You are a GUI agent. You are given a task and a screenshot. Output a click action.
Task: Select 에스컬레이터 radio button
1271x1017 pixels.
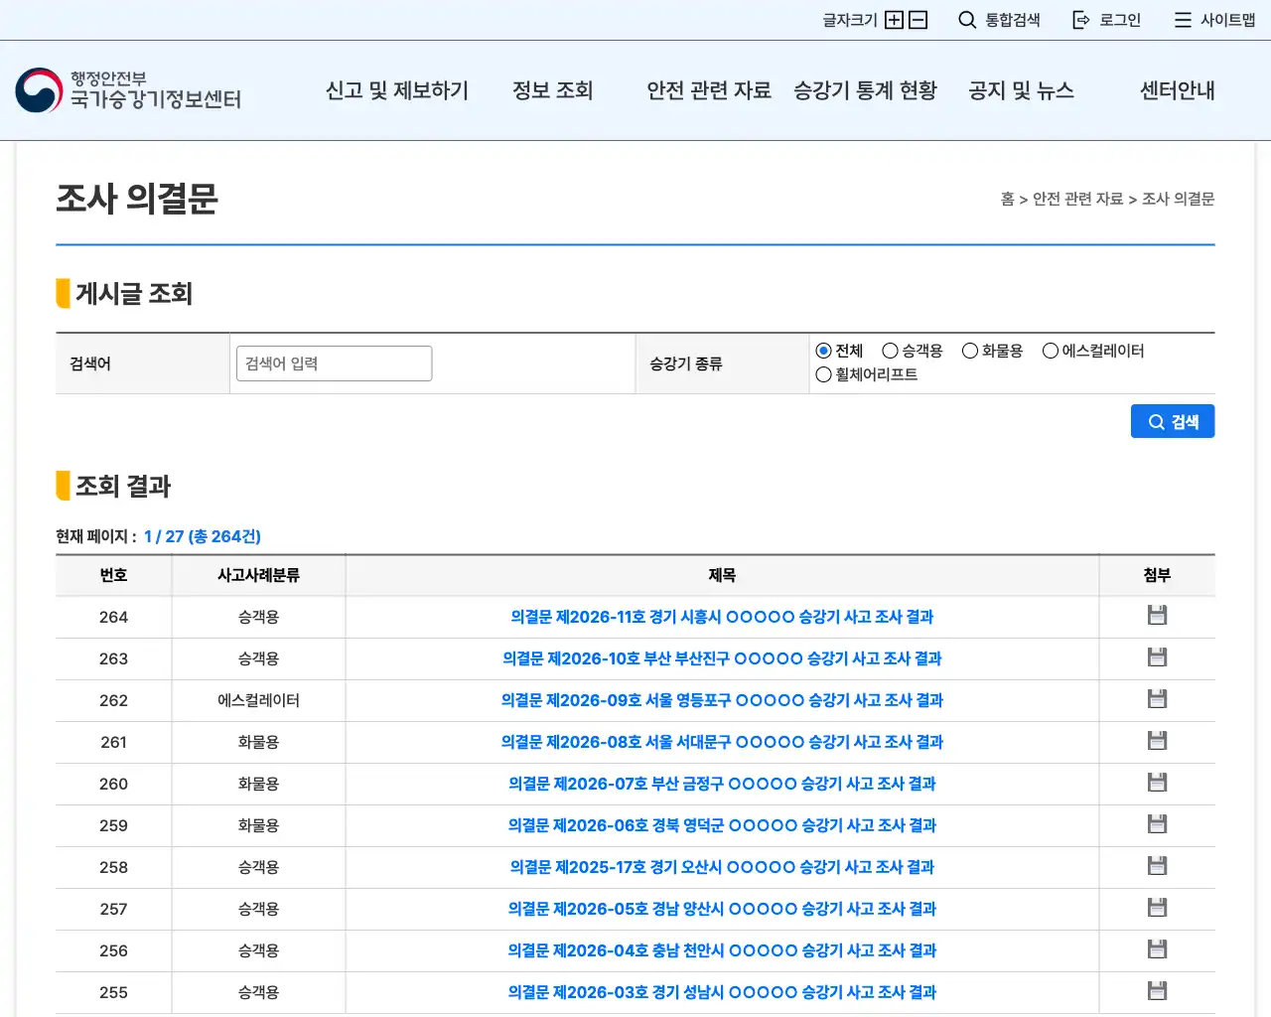[x=1051, y=351]
